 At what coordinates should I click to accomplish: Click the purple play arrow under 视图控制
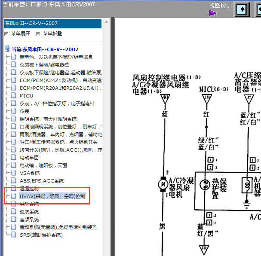213,13
